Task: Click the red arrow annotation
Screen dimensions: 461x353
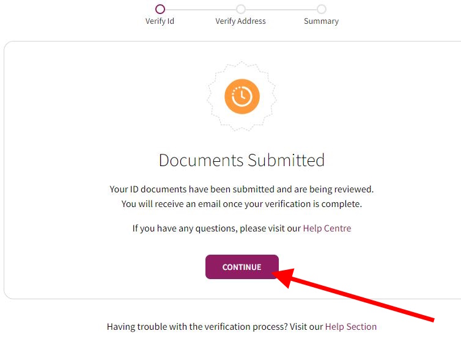Action: tap(353, 295)
